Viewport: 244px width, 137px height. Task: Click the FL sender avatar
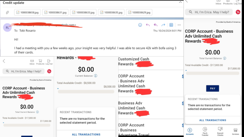(7, 27)
